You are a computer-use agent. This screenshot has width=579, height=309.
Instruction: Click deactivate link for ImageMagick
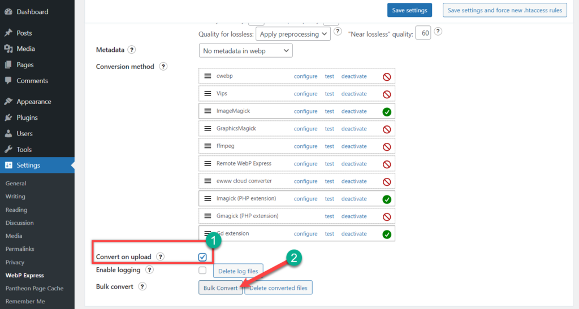[354, 111]
